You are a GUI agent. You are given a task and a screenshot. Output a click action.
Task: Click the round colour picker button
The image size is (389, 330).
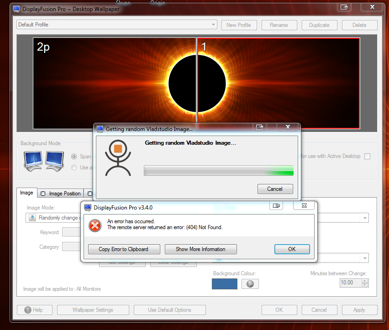pos(250,284)
